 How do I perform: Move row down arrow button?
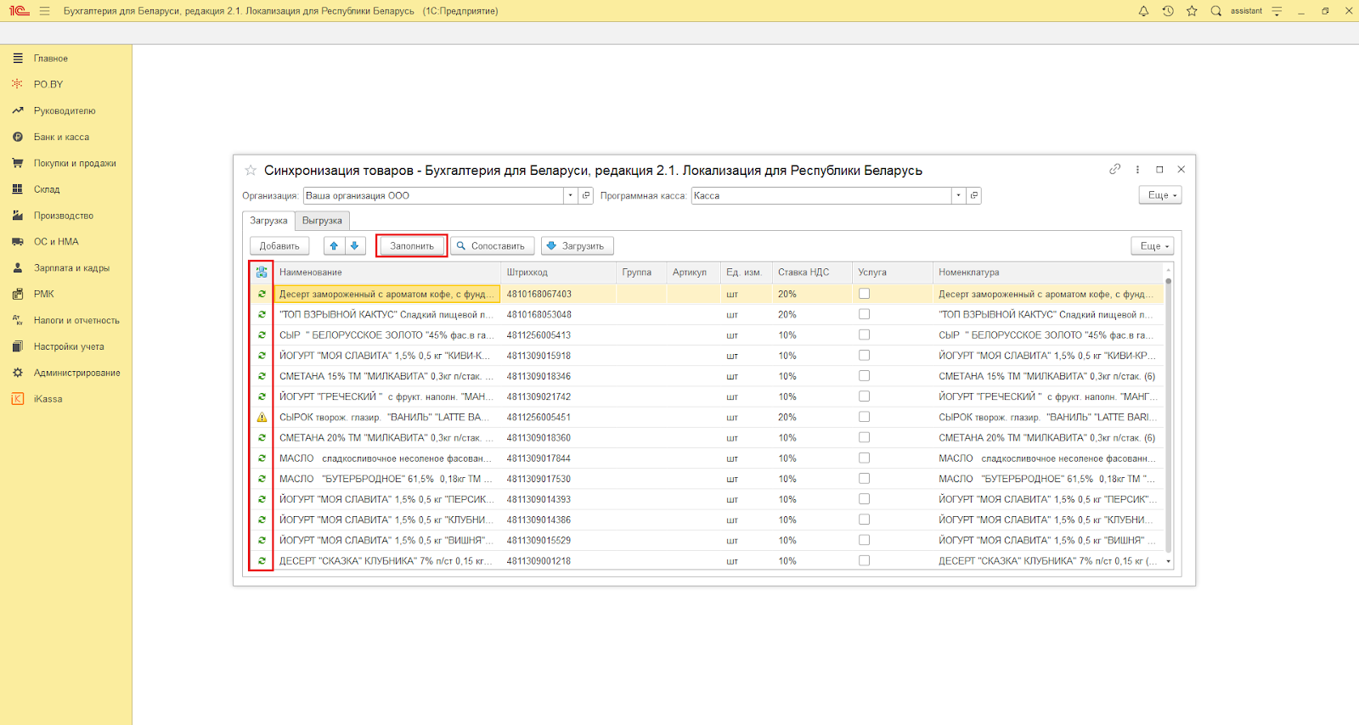tap(355, 246)
